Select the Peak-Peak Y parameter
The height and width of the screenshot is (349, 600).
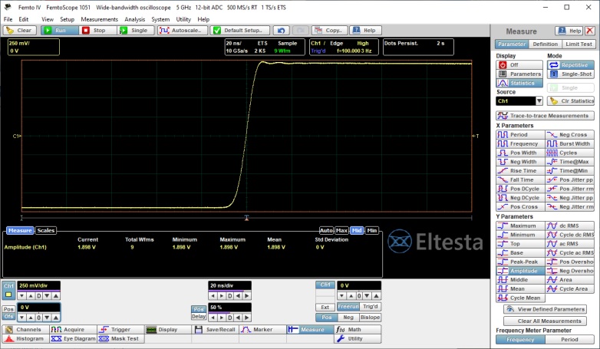click(518, 262)
